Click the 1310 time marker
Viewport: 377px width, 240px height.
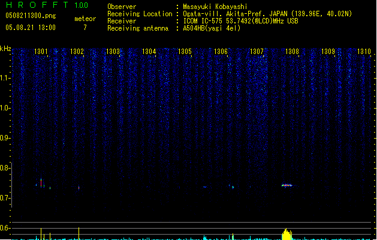pyautogui.click(x=364, y=52)
